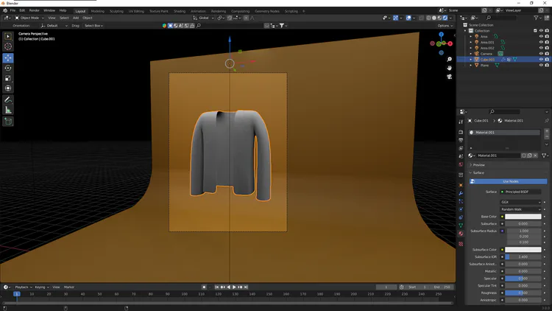
Task: Open the View Layer properties tab
Action: click(x=461, y=148)
